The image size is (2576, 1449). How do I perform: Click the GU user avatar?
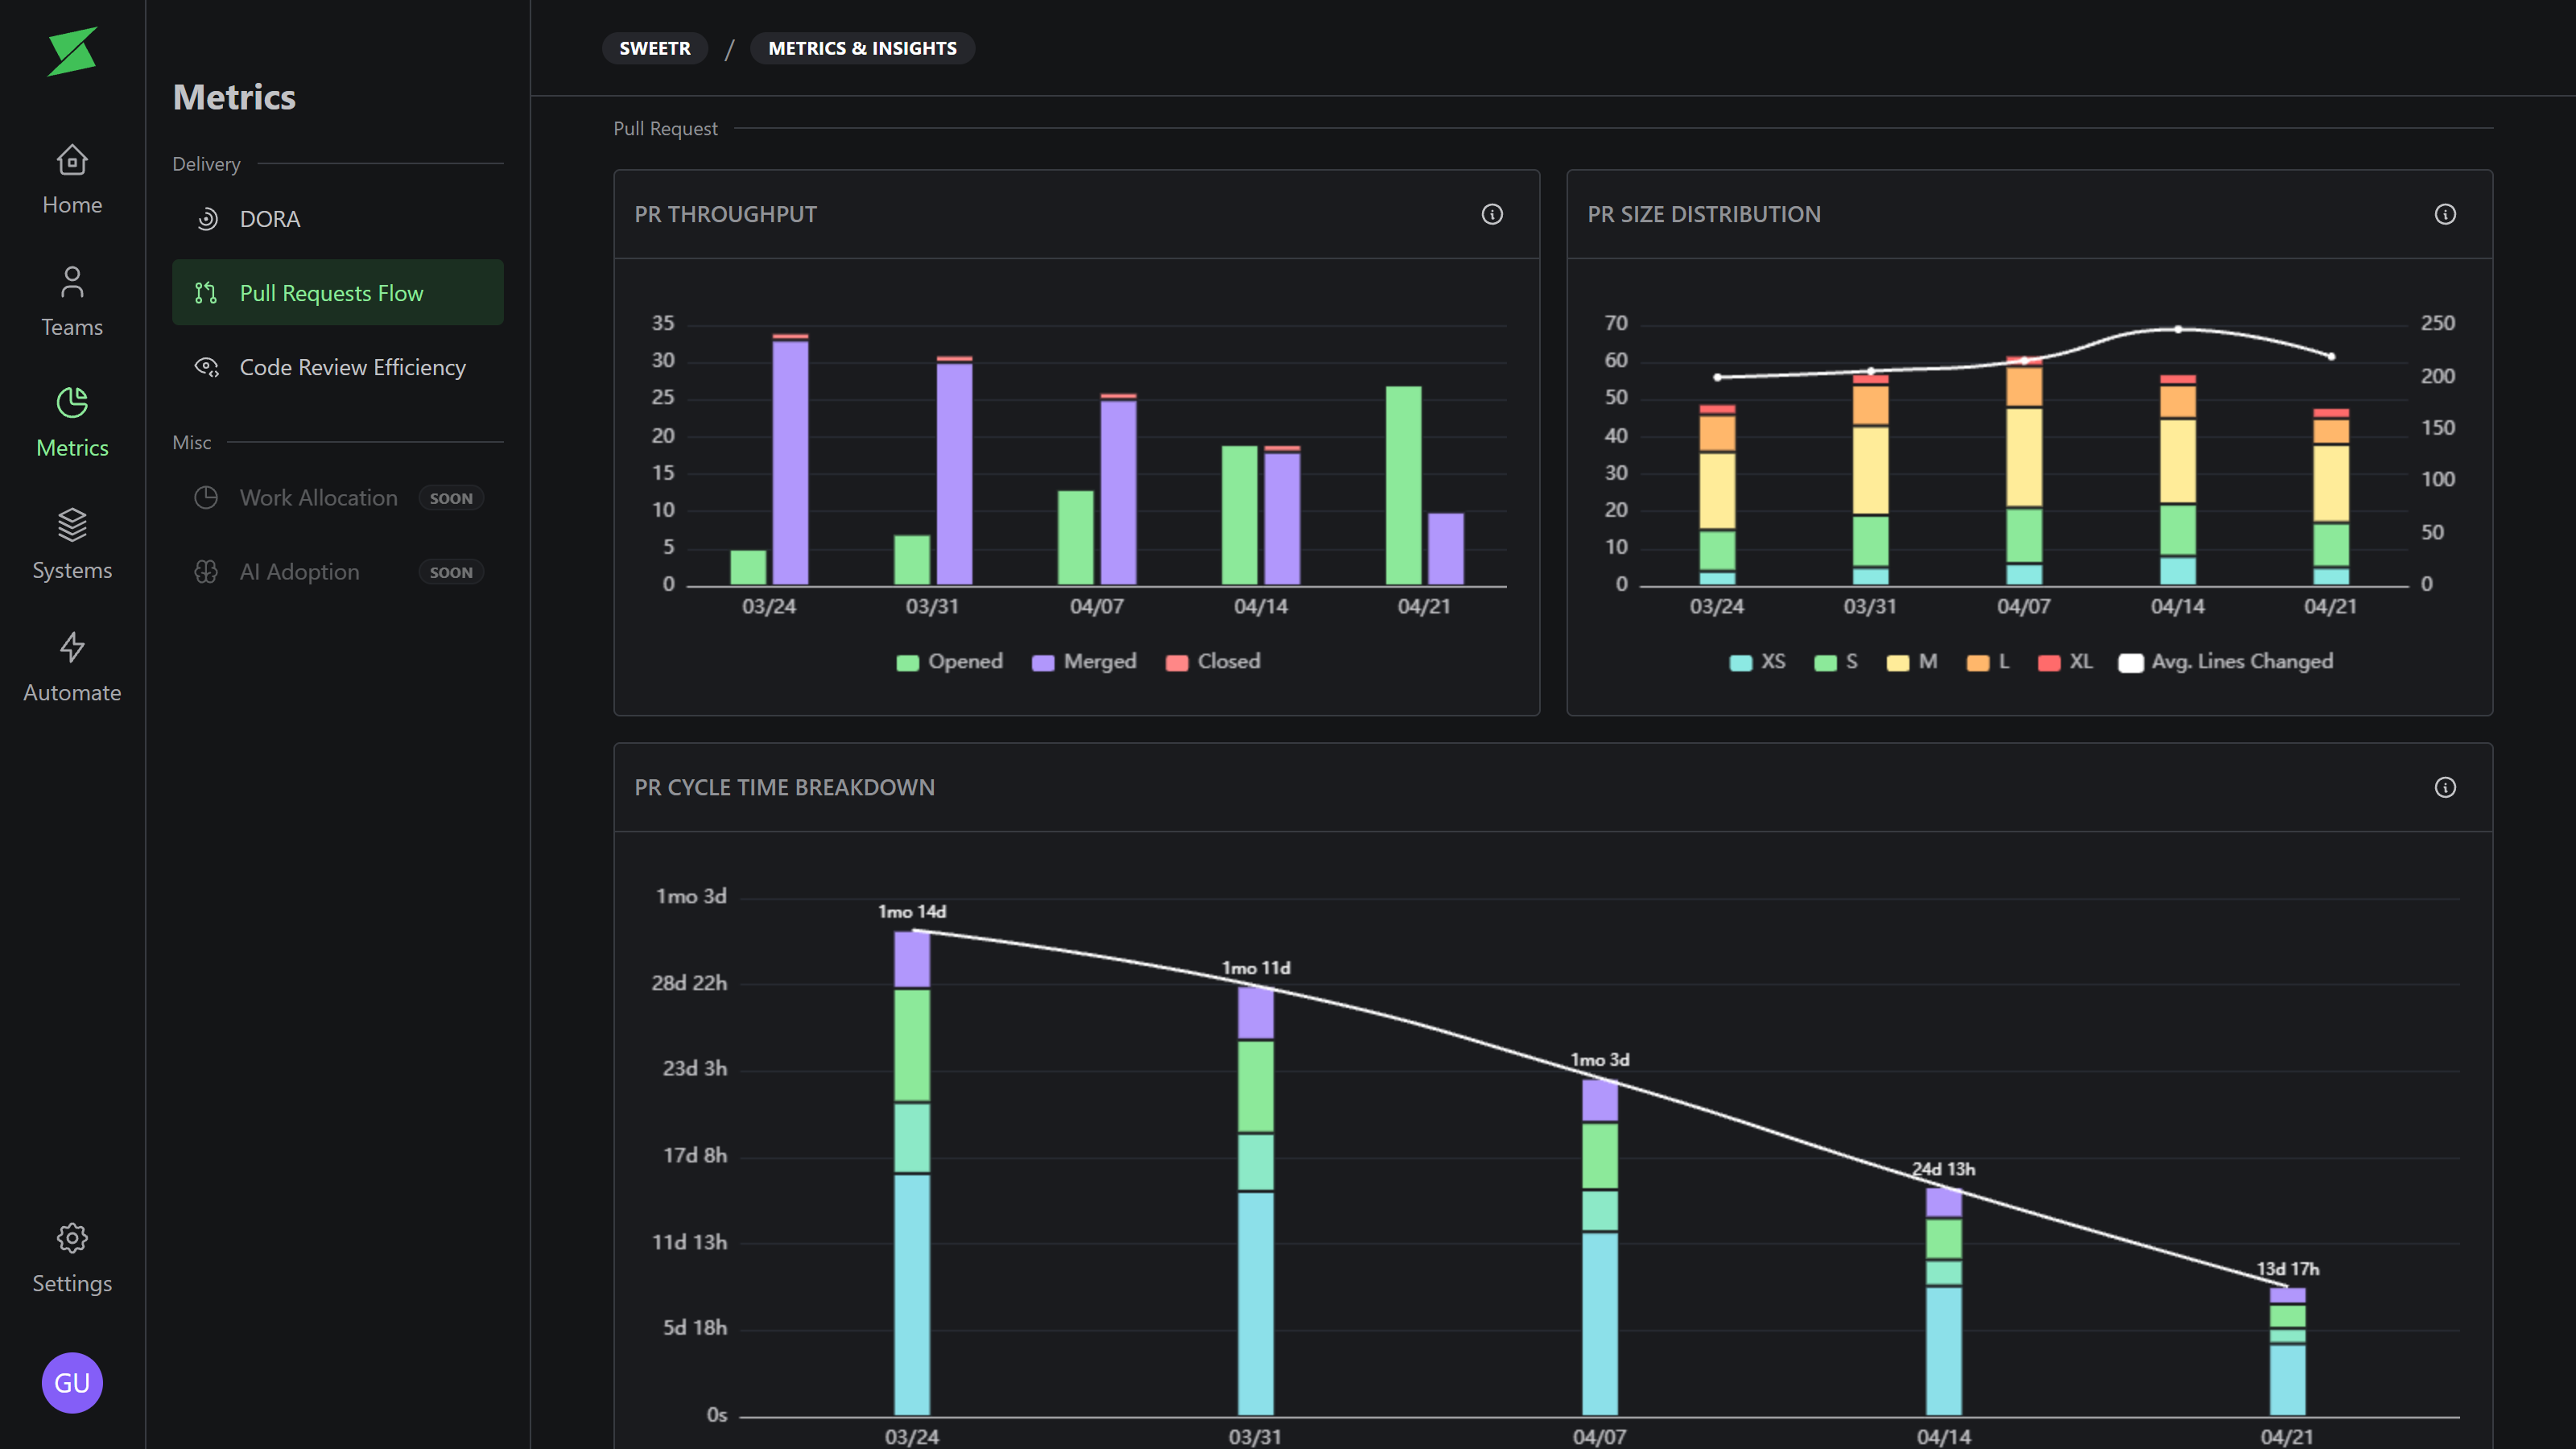(72, 1382)
